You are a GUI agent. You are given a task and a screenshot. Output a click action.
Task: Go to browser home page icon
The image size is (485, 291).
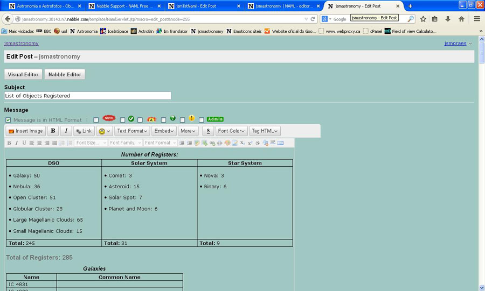[x=461, y=19]
